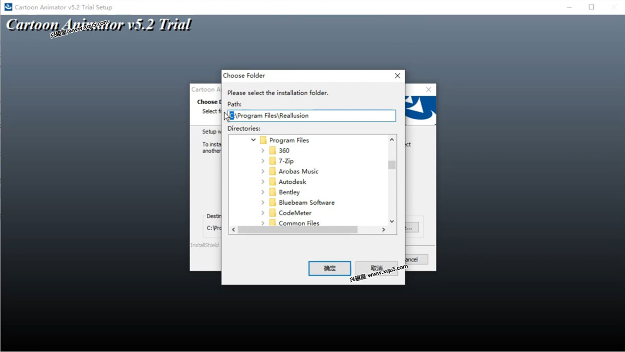Select the CodeMeter directory name

coord(295,213)
